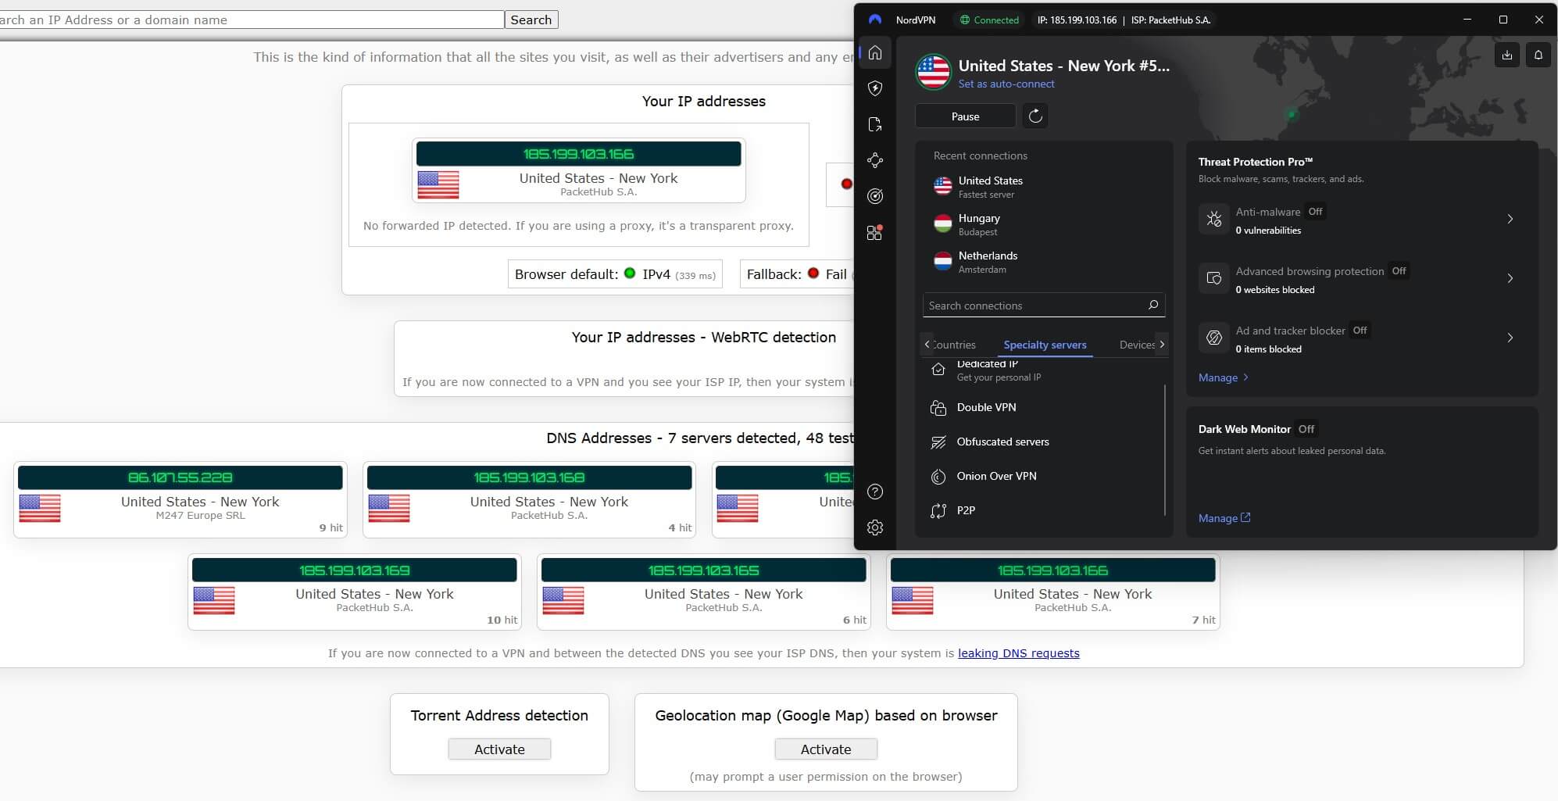Enable the Ad and tracker blocker
Image resolution: width=1558 pixels, height=801 pixels.
point(1360,330)
